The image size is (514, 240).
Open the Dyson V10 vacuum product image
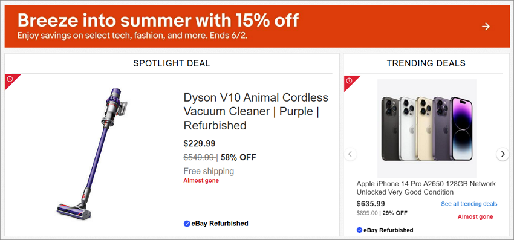tap(91, 154)
